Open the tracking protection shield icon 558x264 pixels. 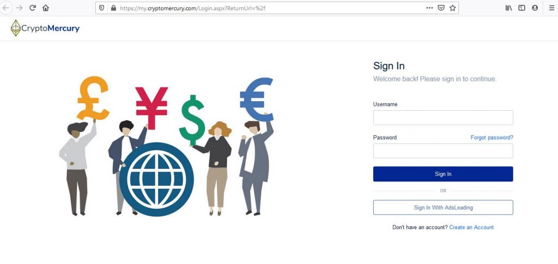click(x=102, y=8)
